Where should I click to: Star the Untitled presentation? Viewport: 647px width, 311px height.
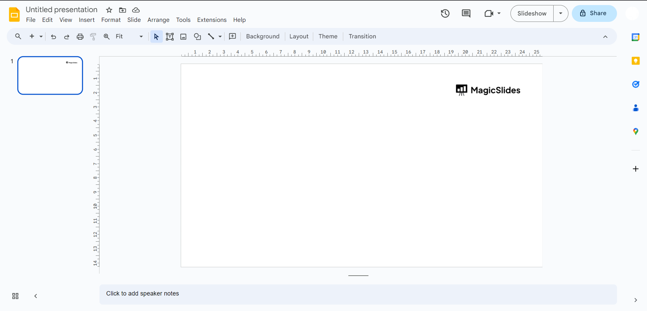pyautogui.click(x=109, y=10)
